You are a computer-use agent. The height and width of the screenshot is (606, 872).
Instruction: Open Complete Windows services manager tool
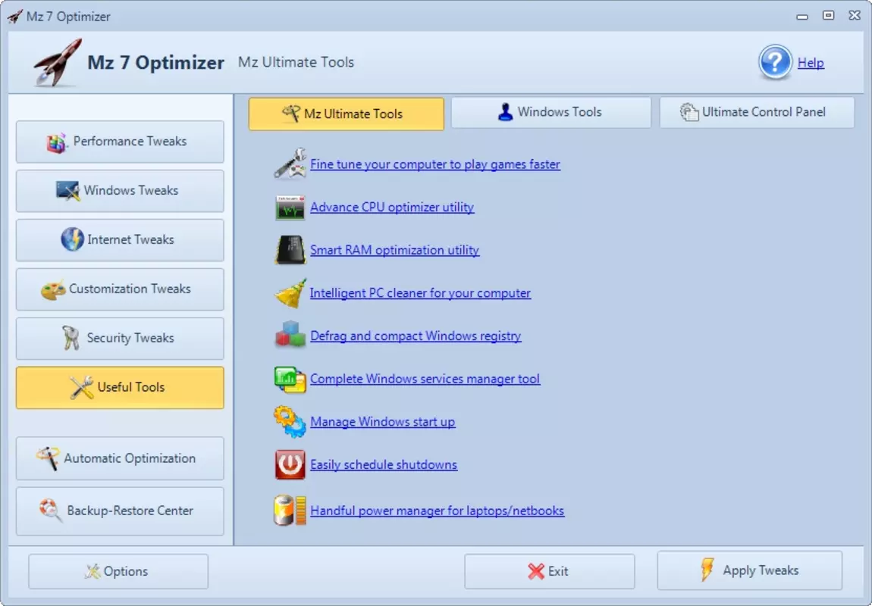[x=425, y=379]
